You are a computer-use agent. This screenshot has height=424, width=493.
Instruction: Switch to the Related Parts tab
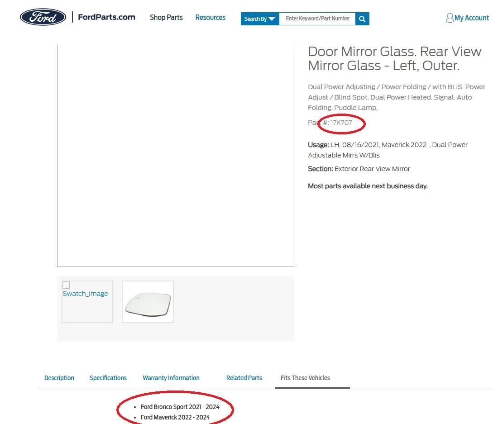[244, 378]
